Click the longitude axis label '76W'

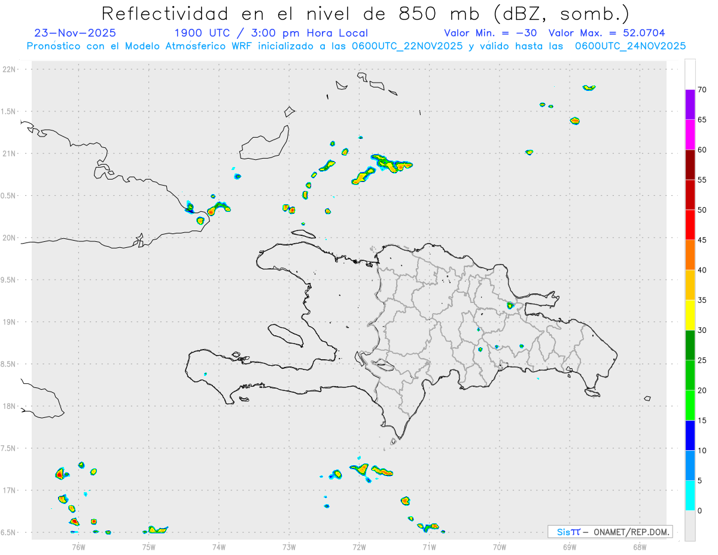(x=78, y=546)
